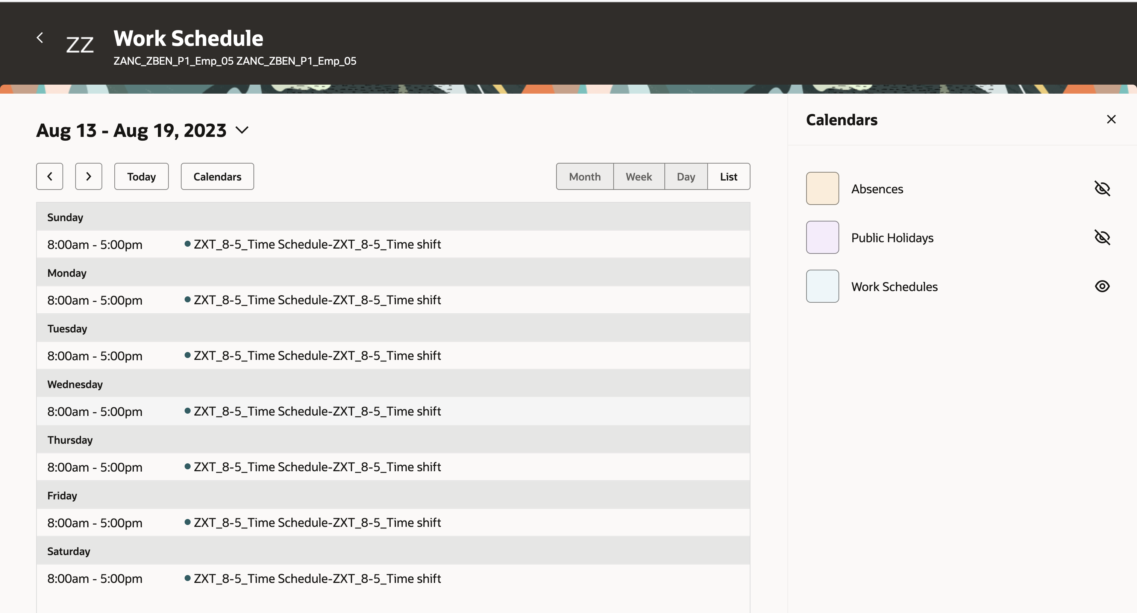Image resolution: width=1137 pixels, height=613 pixels.
Task: Click the ZZ profile avatar
Action: 79,44
